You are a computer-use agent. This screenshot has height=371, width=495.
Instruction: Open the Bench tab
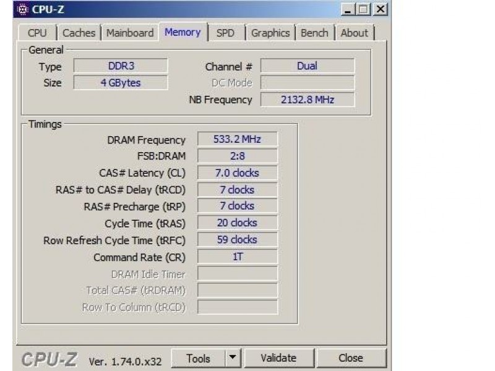(314, 33)
